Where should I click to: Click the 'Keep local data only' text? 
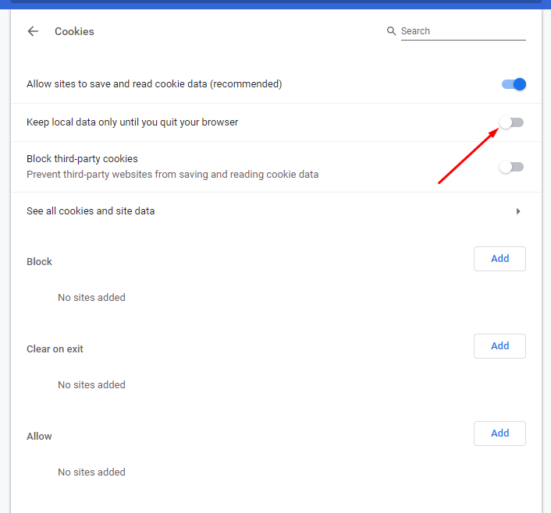(x=132, y=122)
